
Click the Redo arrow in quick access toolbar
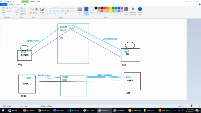(11, 2)
